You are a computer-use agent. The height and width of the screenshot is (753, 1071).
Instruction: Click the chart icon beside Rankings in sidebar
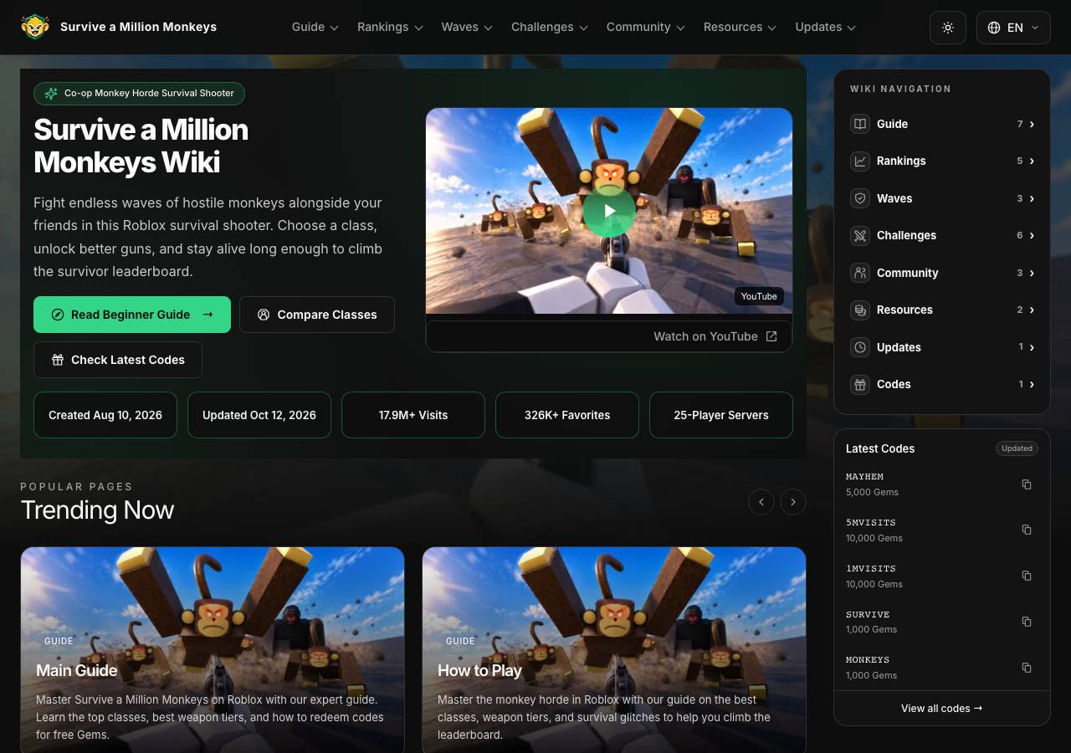860,161
